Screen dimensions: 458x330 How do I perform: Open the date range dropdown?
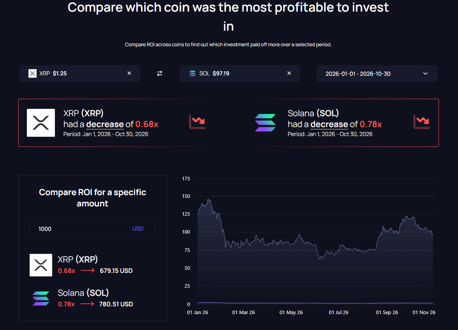pyautogui.click(x=425, y=74)
